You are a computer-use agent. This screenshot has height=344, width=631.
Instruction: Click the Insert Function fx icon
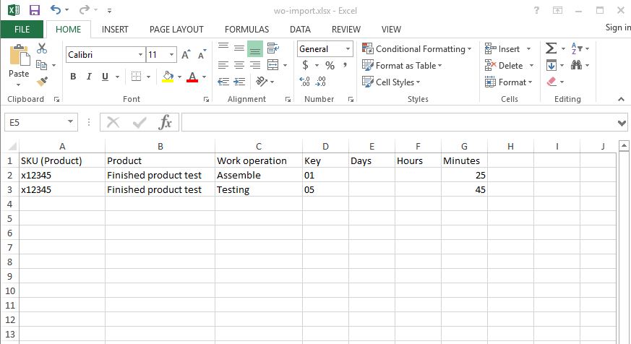pos(166,122)
